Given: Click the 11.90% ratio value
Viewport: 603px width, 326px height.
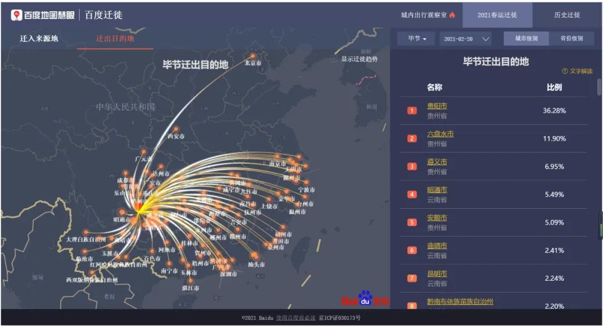Looking at the screenshot, I should coord(554,138).
